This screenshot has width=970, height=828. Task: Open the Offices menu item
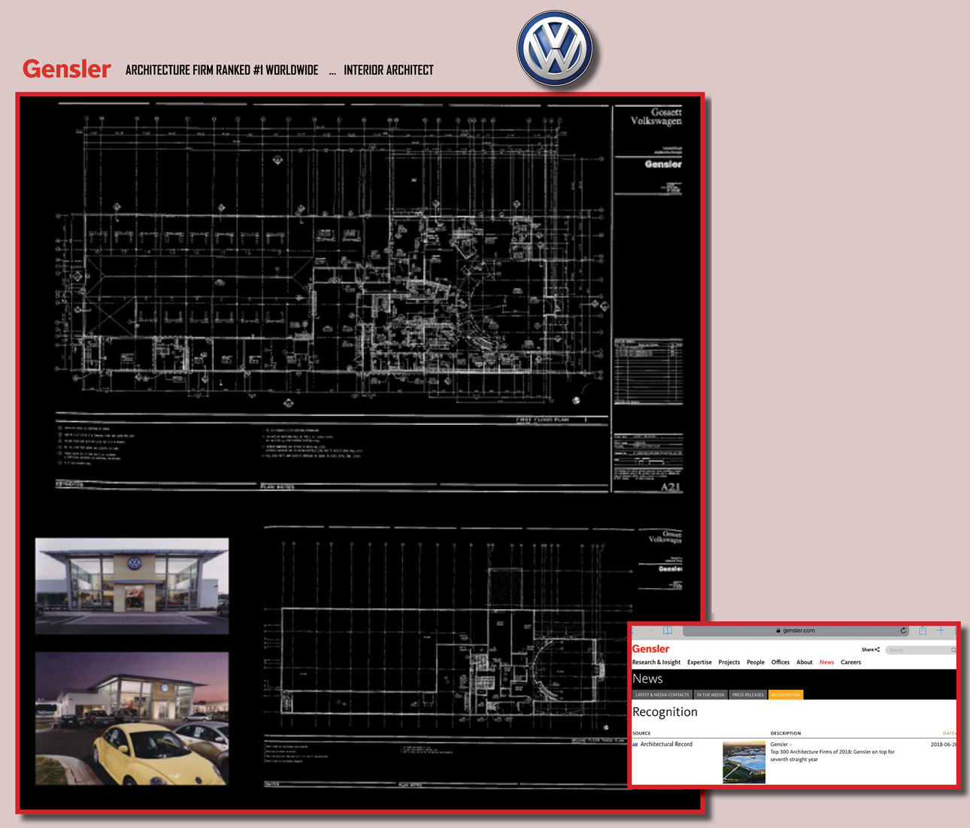pos(781,663)
